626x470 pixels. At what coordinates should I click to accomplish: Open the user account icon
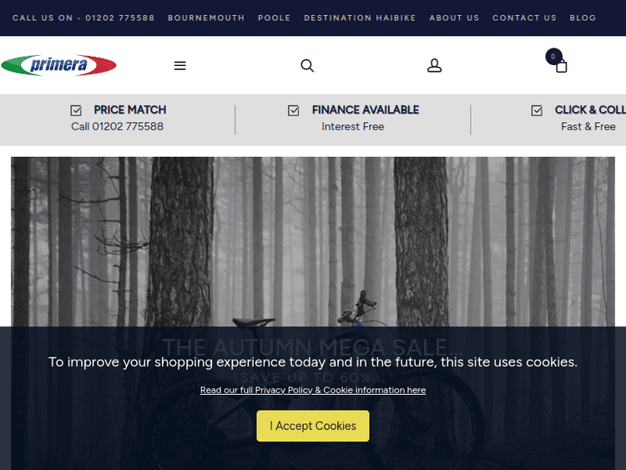pos(434,66)
